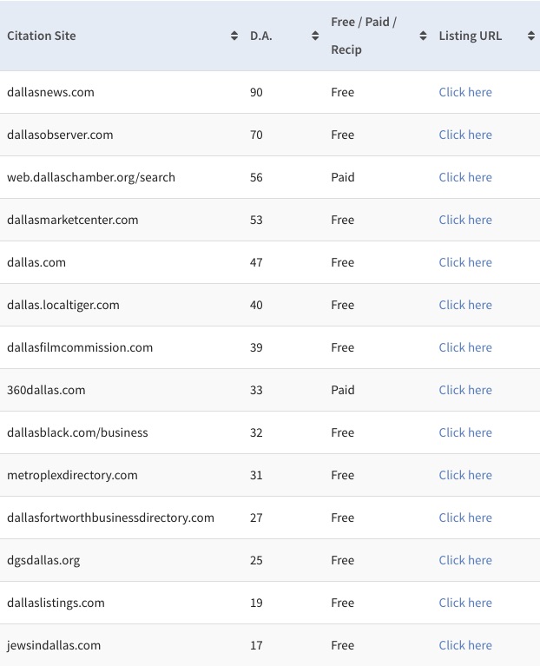Open Click here link for 360dallas.com

(465, 390)
